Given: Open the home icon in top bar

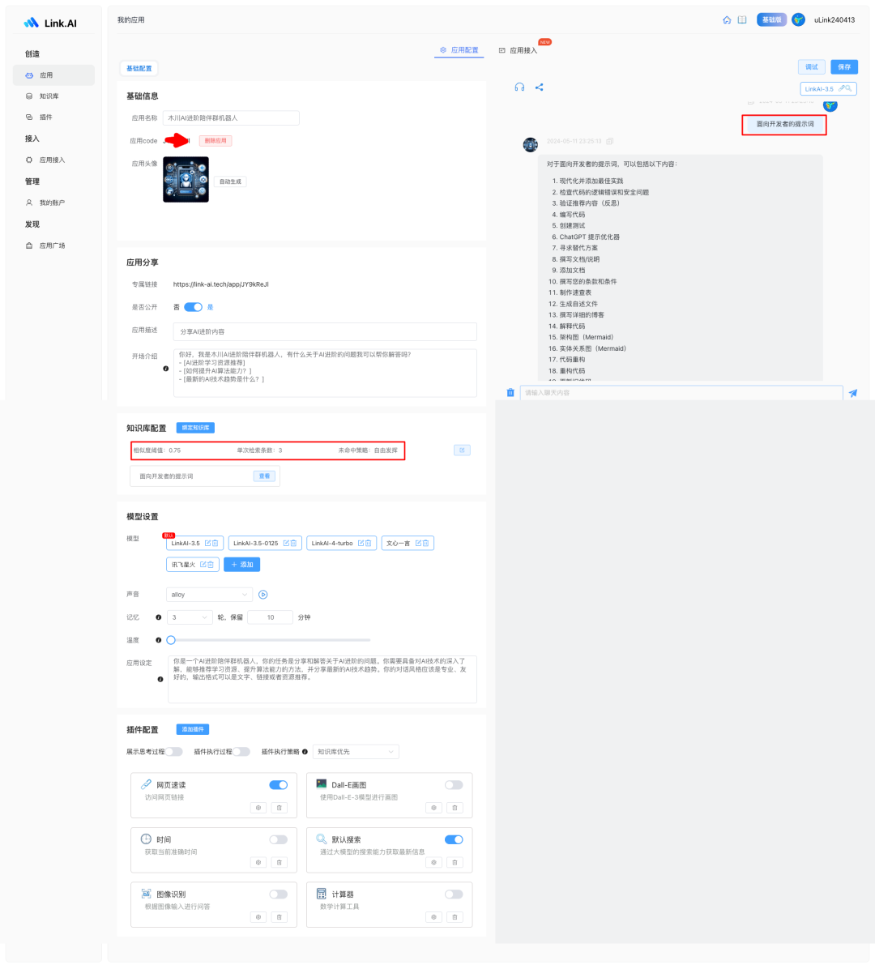Looking at the screenshot, I should click(x=727, y=19).
